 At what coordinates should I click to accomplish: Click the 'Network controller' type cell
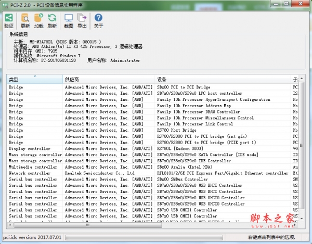pyautogui.click(x=30, y=173)
